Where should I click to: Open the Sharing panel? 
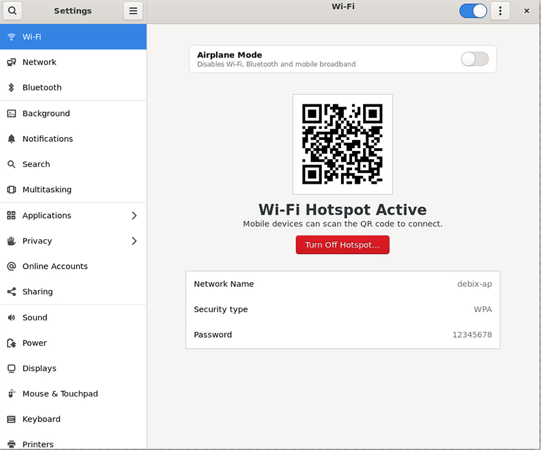[73, 291]
